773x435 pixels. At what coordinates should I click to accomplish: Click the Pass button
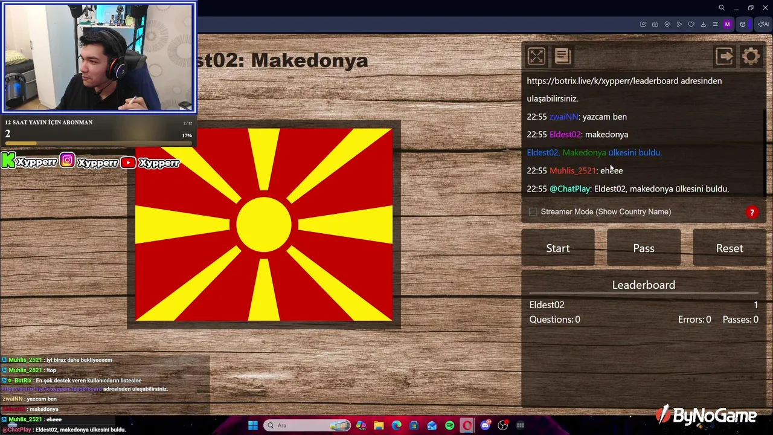644,248
